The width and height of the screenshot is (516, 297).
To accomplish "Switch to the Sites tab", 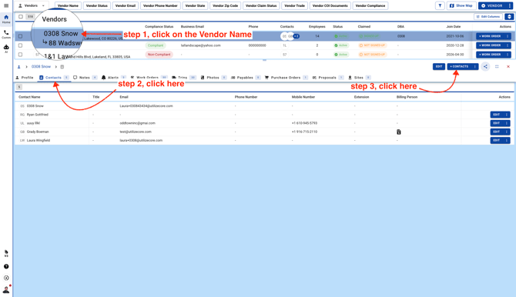I will [x=359, y=78].
